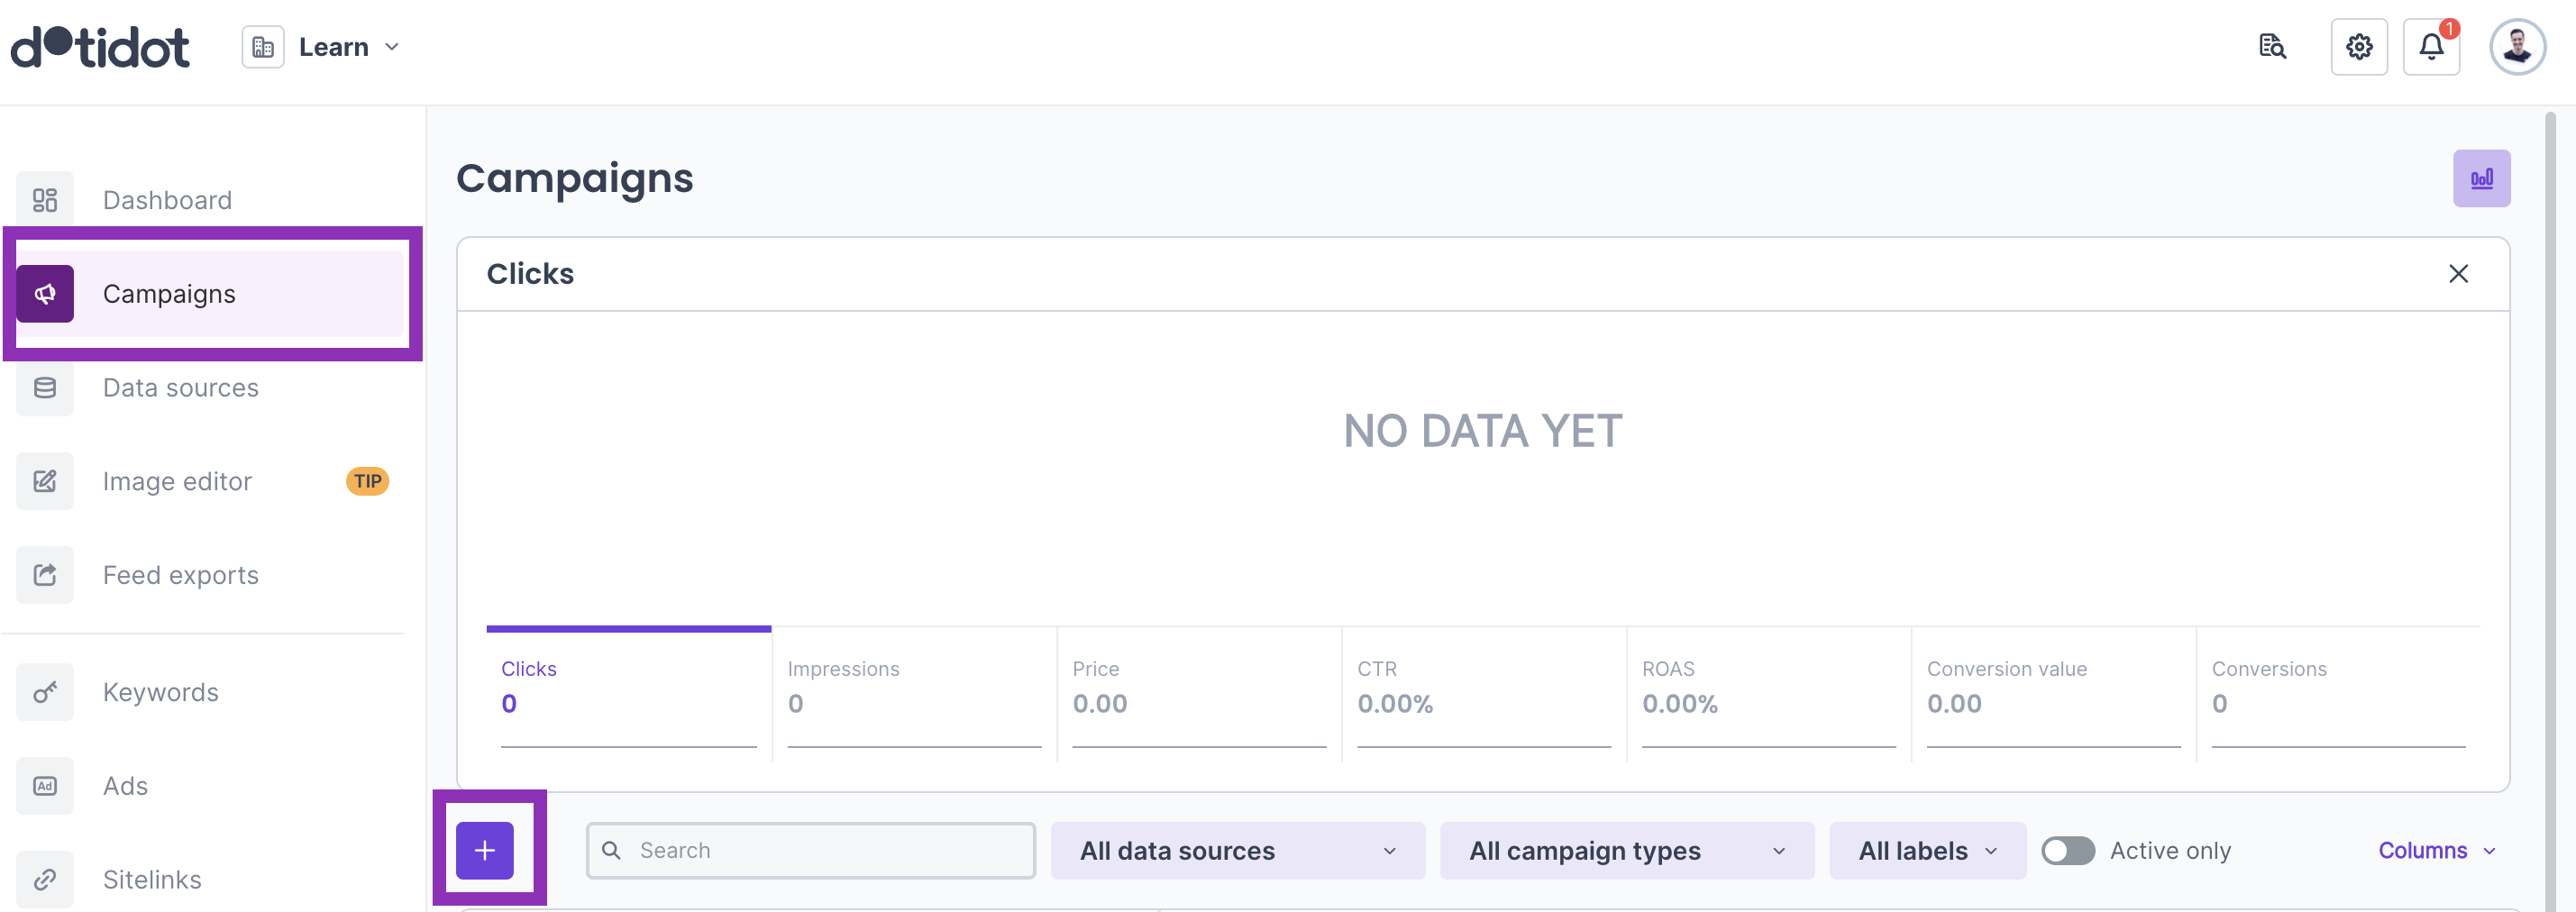The width and height of the screenshot is (2576, 912).
Task: Open the notifications bell
Action: [x=2430, y=47]
